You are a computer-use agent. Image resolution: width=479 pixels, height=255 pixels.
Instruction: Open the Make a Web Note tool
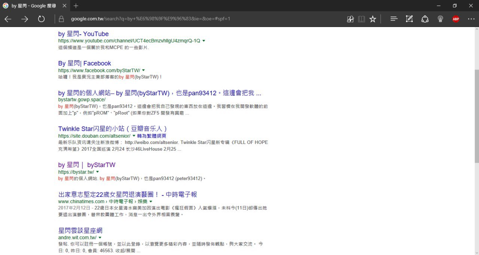409,19
